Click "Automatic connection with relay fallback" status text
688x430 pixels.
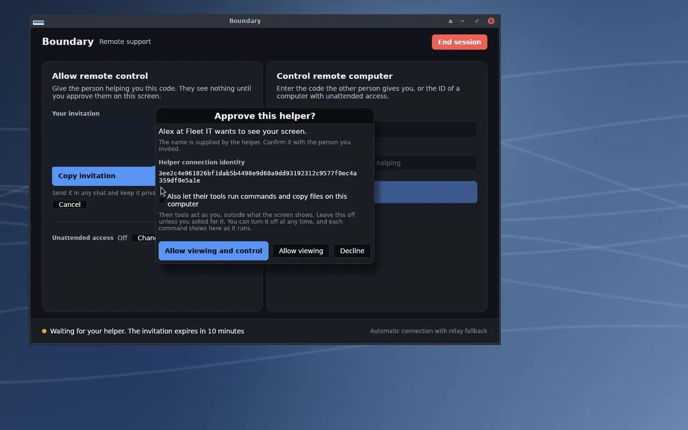429,331
